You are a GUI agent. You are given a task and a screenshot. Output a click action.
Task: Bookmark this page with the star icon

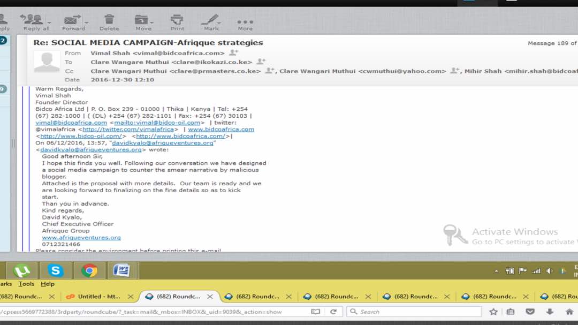tap(493, 312)
